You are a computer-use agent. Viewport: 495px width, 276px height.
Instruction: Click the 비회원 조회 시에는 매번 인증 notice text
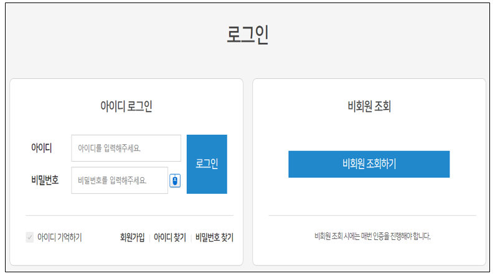[x=372, y=236]
